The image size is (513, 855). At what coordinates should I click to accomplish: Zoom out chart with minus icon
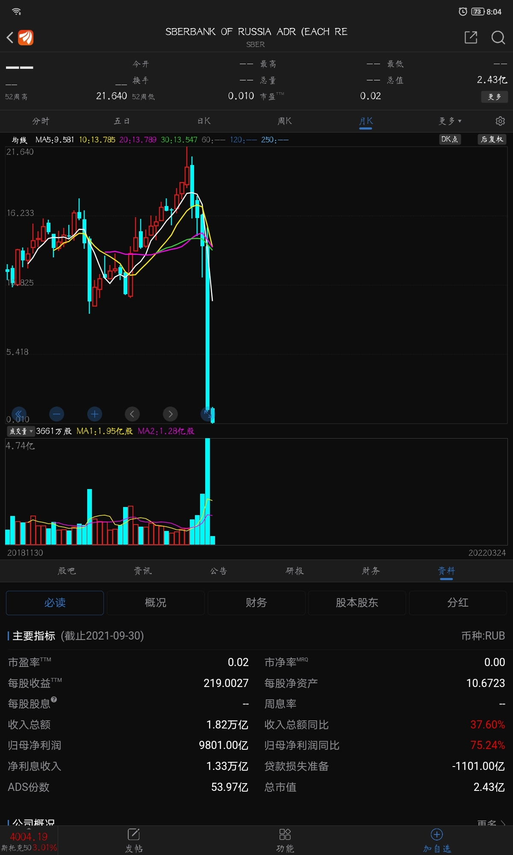(x=56, y=414)
